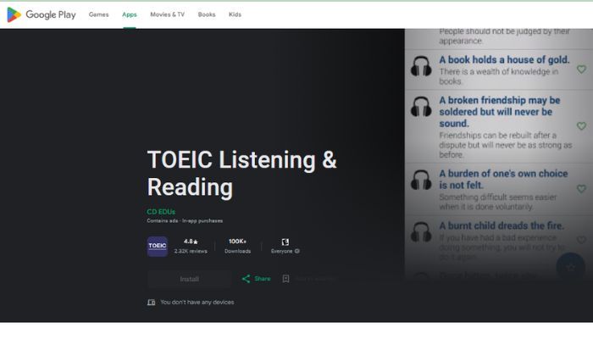Click the 100K+ Downloads stat

click(x=237, y=246)
